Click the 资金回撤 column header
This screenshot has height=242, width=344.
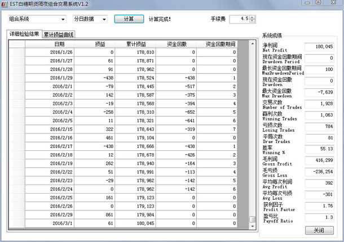[x=176, y=44]
